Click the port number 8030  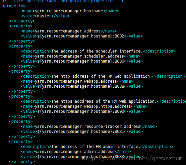click(x=119, y=61)
